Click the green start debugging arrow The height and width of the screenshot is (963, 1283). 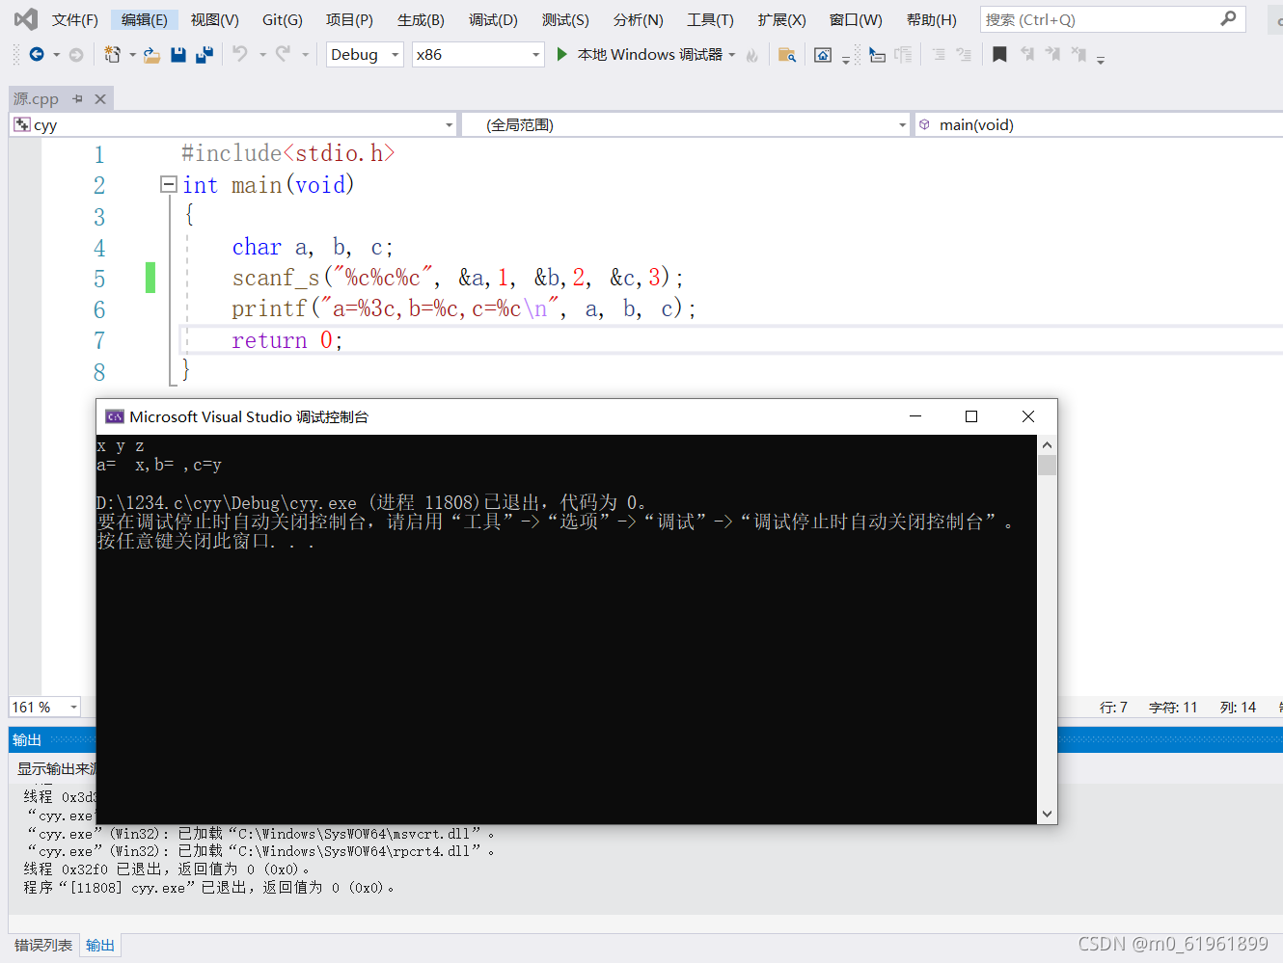561,55
